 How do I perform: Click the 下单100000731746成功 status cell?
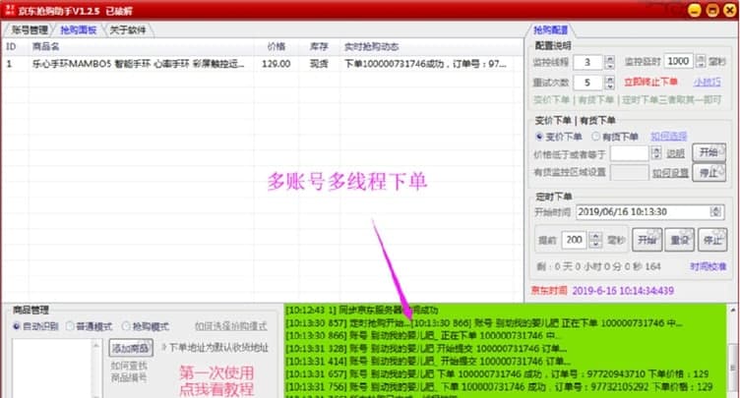pyautogui.click(x=425, y=64)
